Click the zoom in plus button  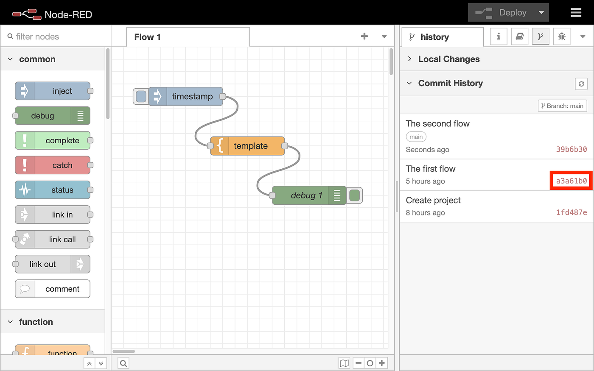pyautogui.click(x=382, y=363)
